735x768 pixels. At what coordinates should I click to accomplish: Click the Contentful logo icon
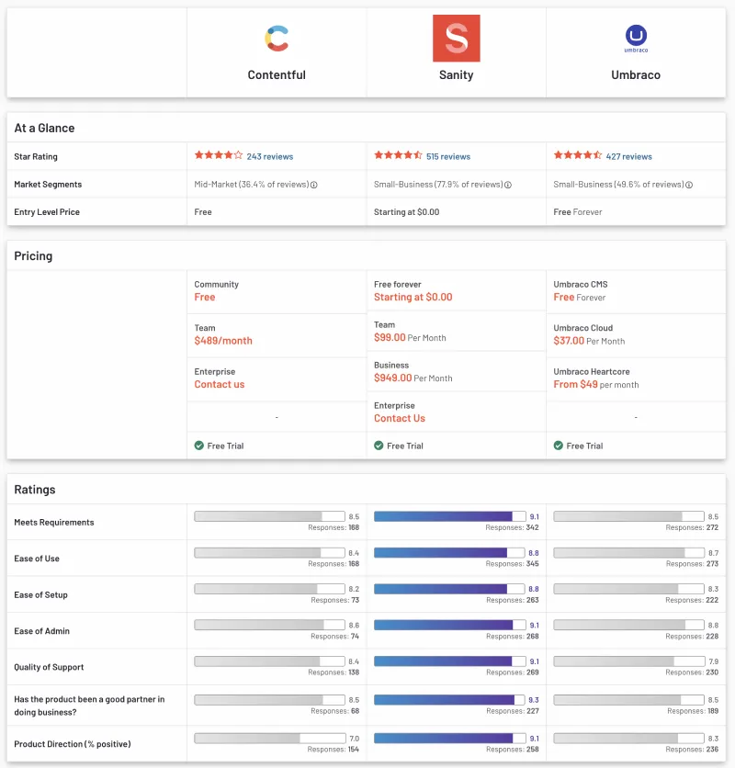click(277, 39)
